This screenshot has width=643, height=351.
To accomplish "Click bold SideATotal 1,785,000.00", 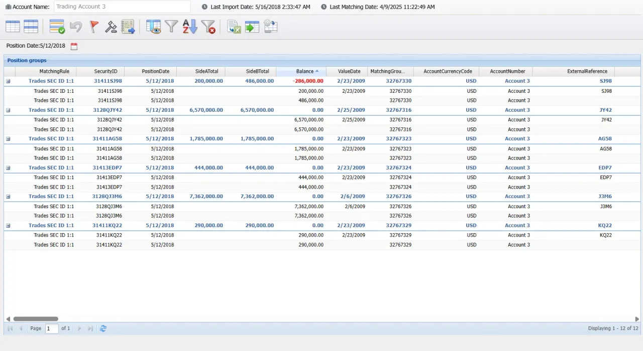I will pos(206,139).
